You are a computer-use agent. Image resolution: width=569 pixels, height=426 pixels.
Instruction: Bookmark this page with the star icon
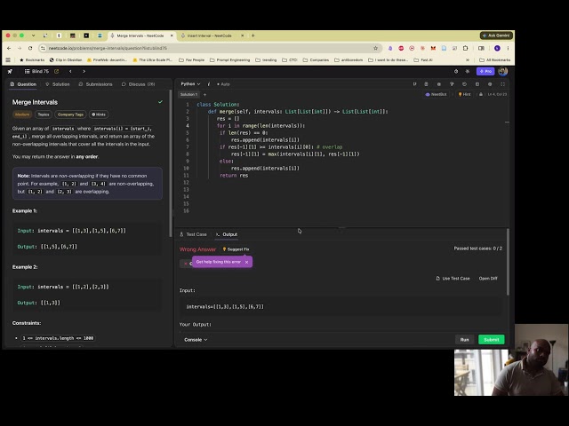(x=375, y=48)
